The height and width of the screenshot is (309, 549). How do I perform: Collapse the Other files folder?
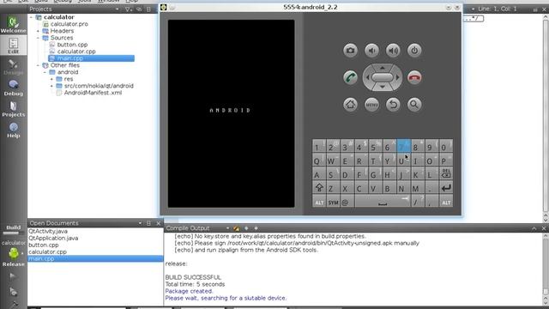pyautogui.click(x=38, y=65)
